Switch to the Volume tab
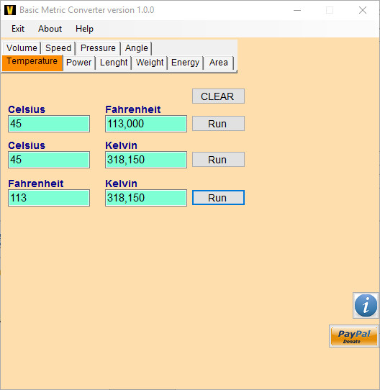This screenshot has width=380, height=390. pos(22,48)
